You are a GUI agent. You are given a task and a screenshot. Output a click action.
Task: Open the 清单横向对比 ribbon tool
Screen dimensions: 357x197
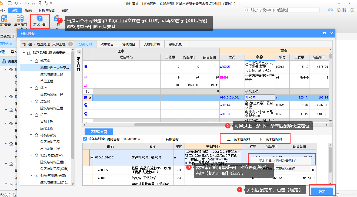20,22
